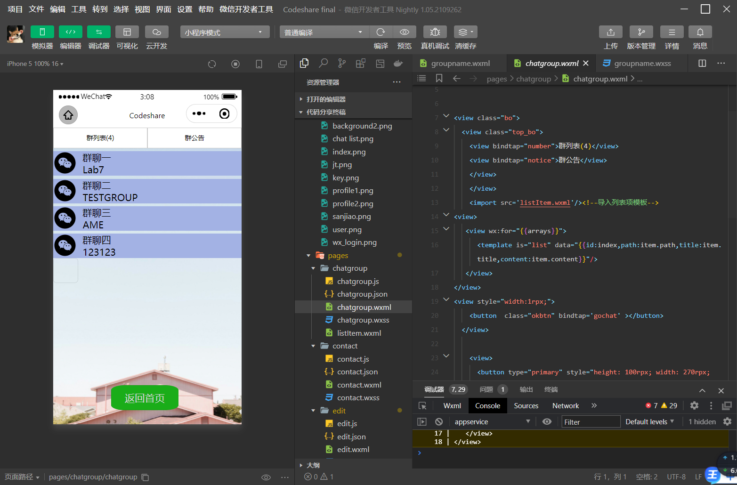Open the extensions blocks icon
Image resolution: width=737 pixels, height=485 pixels.
pyautogui.click(x=361, y=63)
